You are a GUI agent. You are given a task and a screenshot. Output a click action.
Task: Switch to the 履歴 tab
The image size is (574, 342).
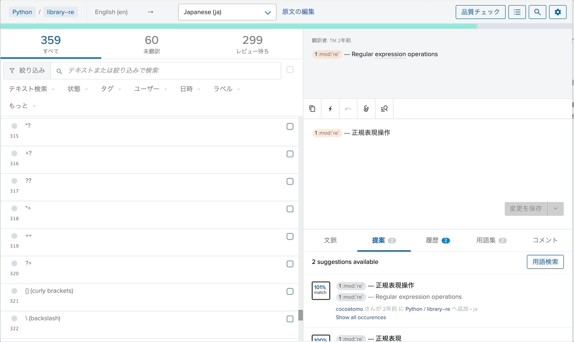(x=437, y=240)
